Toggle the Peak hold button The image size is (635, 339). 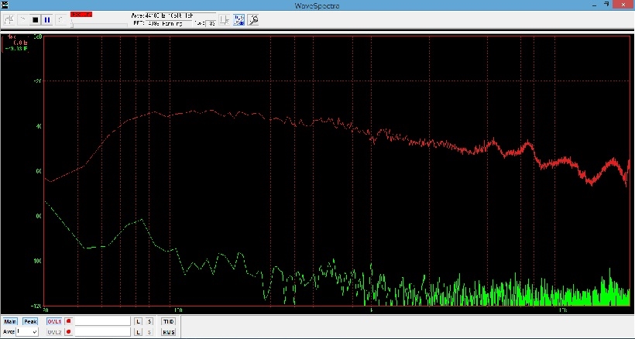pos(30,321)
